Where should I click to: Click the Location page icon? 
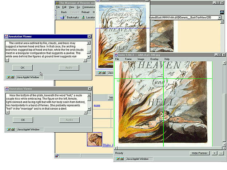[83, 17]
